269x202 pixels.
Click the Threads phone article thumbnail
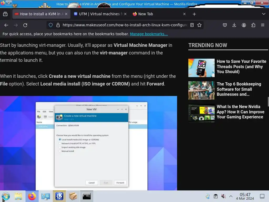(201, 68)
